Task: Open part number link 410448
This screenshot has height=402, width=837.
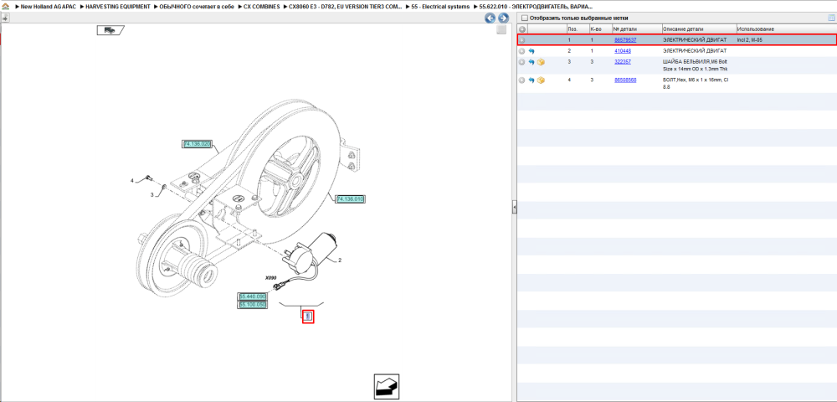Action: pyautogui.click(x=623, y=51)
